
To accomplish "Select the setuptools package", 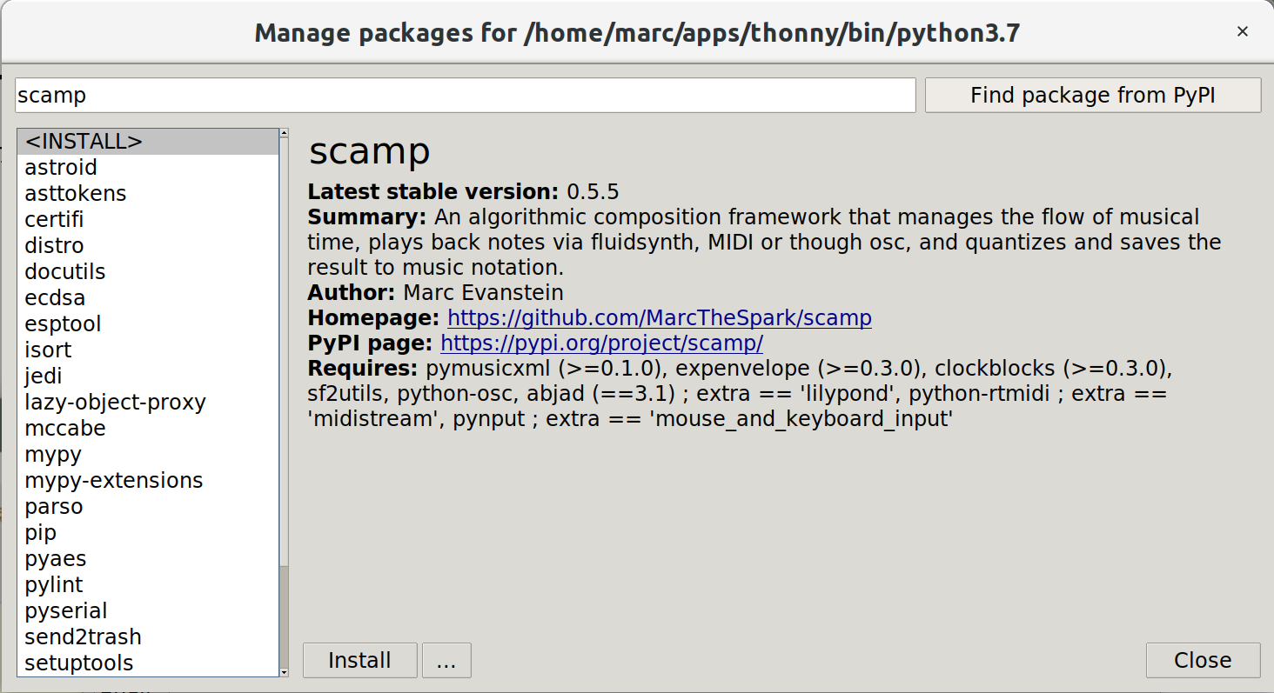I will (79, 663).
